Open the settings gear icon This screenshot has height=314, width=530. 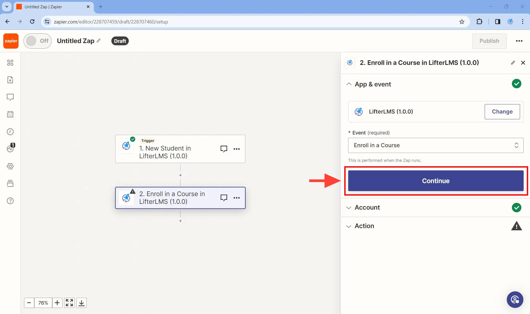(10, 166)
